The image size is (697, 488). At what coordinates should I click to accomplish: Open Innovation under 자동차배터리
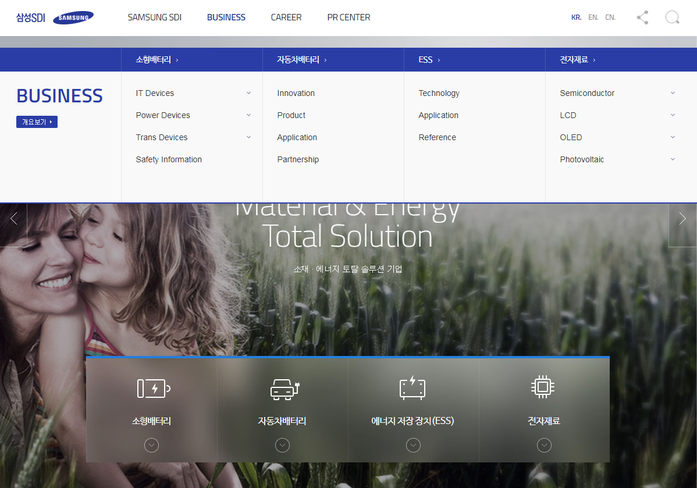[296, 93]
